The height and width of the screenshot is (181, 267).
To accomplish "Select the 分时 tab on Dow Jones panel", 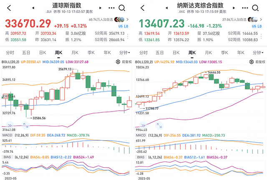I will tap(10, 53).
